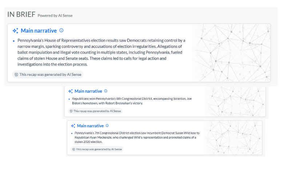Click the info icon in the House of Representatives card

coord(61,30)
